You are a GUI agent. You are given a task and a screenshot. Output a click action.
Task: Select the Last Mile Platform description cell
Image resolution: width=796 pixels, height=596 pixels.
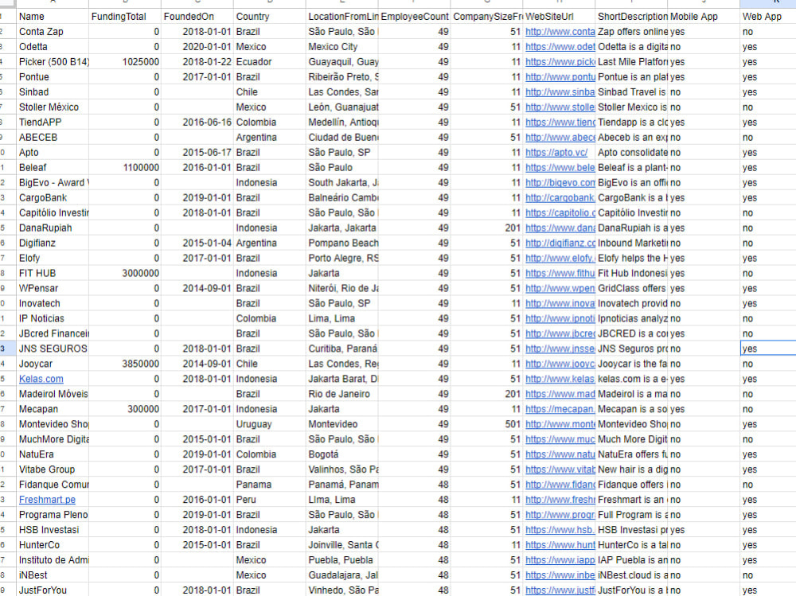pyautogui.click(x=631, y=62)
